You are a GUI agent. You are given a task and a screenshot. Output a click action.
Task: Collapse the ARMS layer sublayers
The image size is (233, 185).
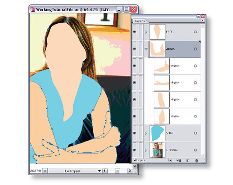point(146,49)
